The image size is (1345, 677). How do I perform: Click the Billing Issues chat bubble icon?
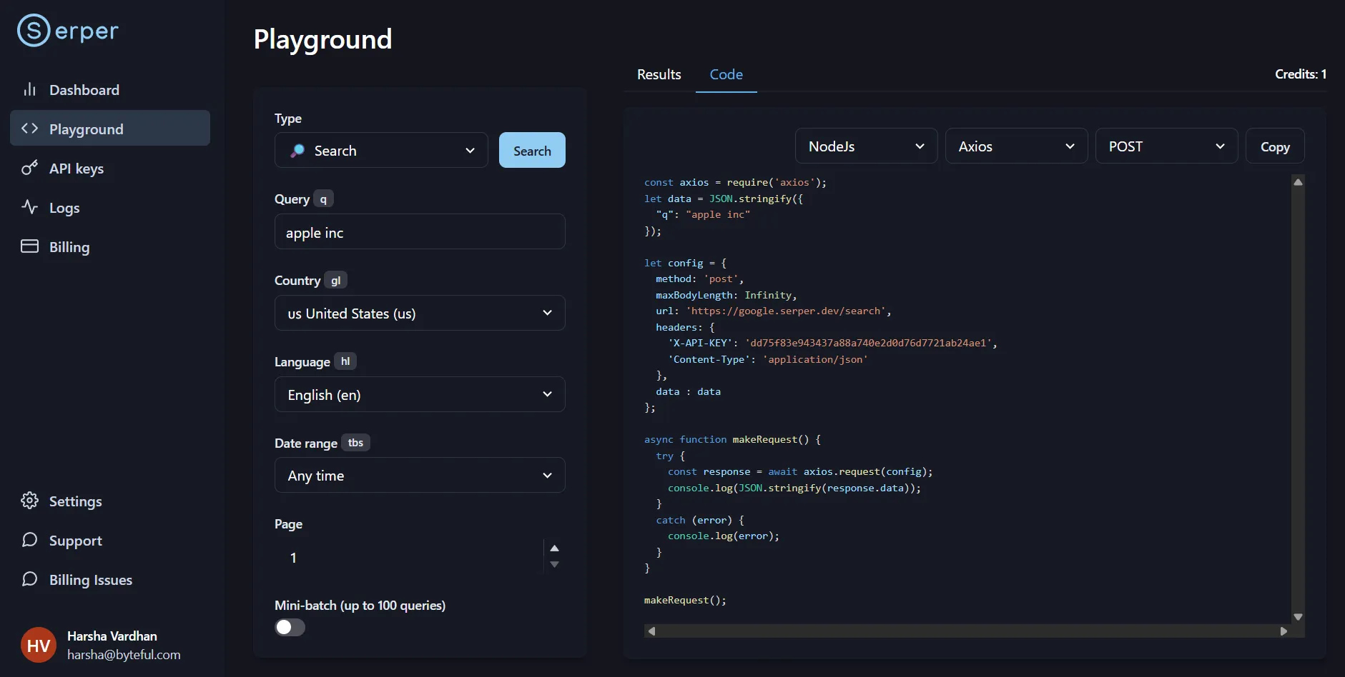(x=29, y=579)
